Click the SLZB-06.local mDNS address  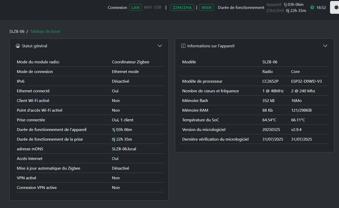(124, 149)
